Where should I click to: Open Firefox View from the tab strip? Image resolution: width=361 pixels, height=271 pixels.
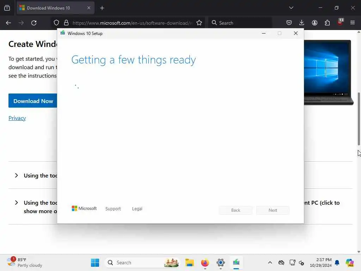click(x=7, y=8)
